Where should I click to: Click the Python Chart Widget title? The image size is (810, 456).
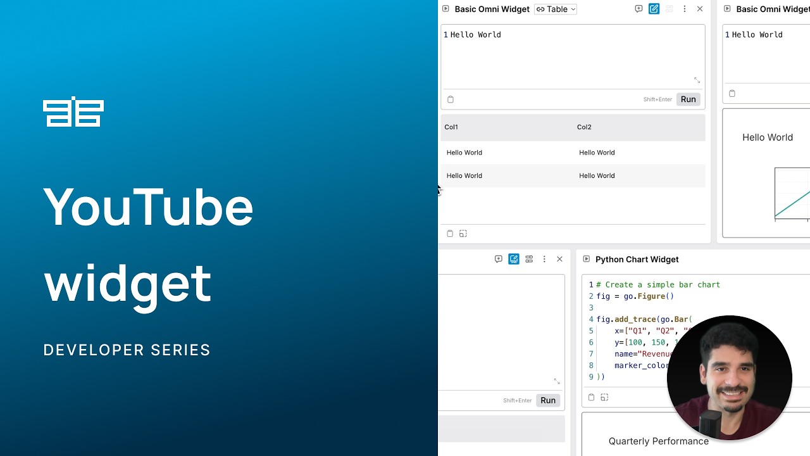click(x=637, y=260)
